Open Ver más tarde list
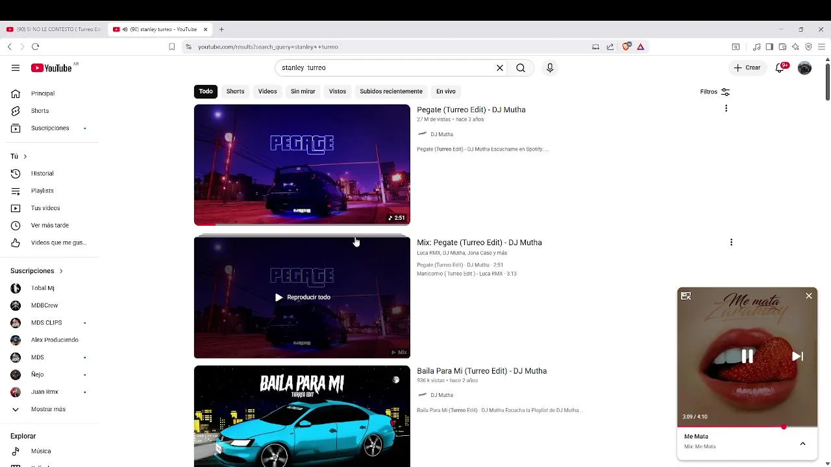831x467 pixels. click(x=49, y=225)
